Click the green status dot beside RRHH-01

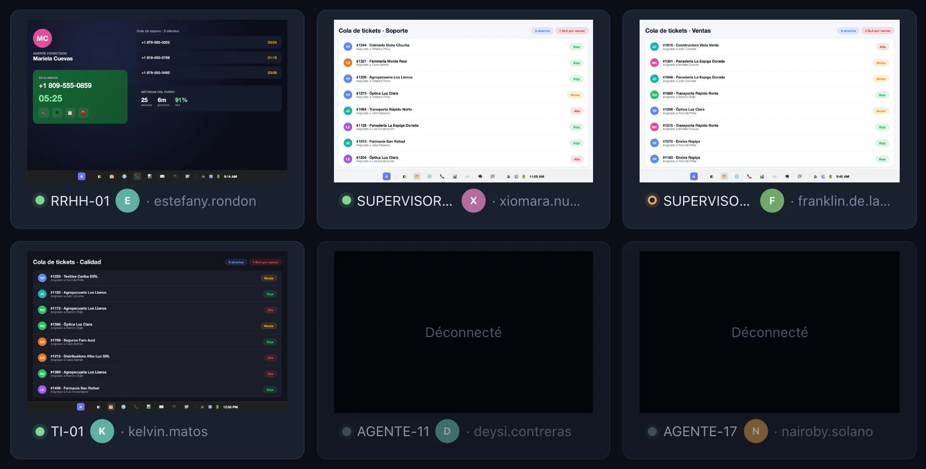click(x=39, y=201)
